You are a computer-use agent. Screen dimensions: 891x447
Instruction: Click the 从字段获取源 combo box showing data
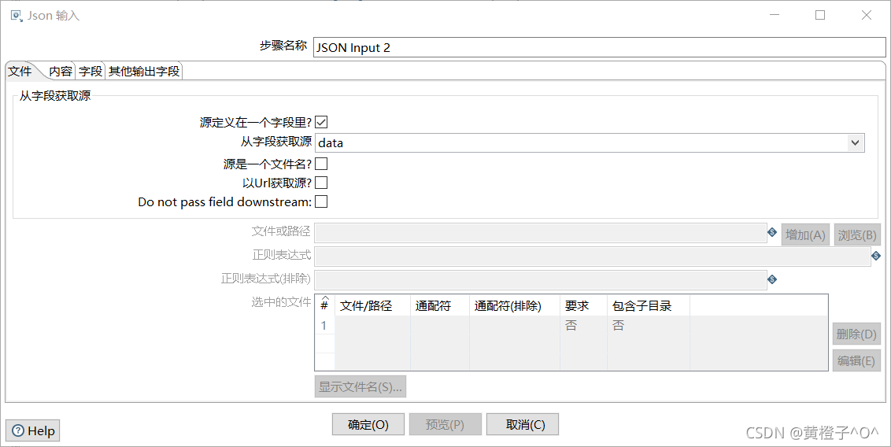click(x=590, y=143)
